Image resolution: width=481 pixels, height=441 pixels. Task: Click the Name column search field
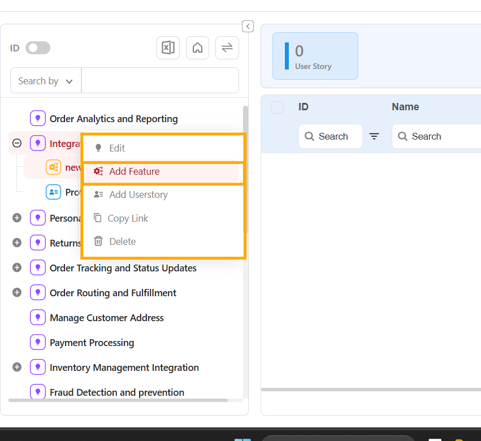pos(435,136)
